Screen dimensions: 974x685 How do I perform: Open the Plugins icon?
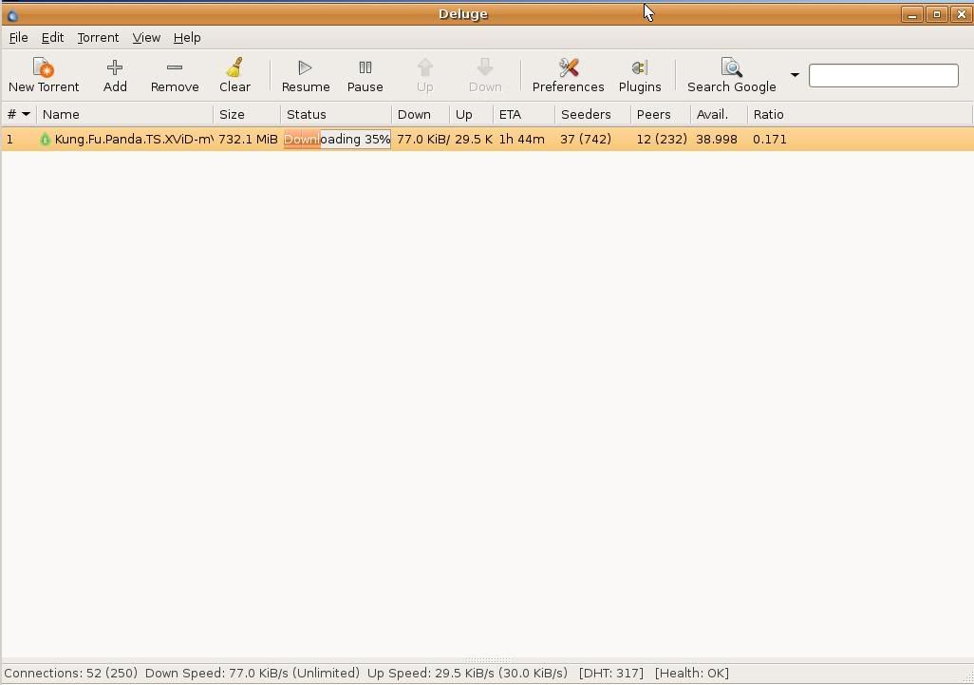pyautogui.click(x=640, y=67)
